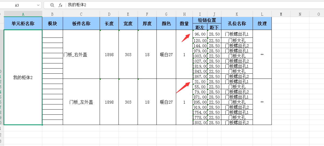Click the 1802.00 cell in 距左 column
The width and height of the screenshot is (324, 146).
pos(200,123)
